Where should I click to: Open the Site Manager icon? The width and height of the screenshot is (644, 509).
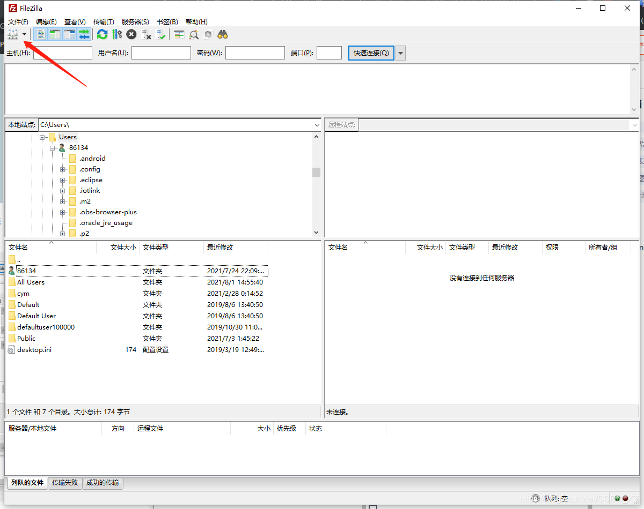[x=13, y=34]
